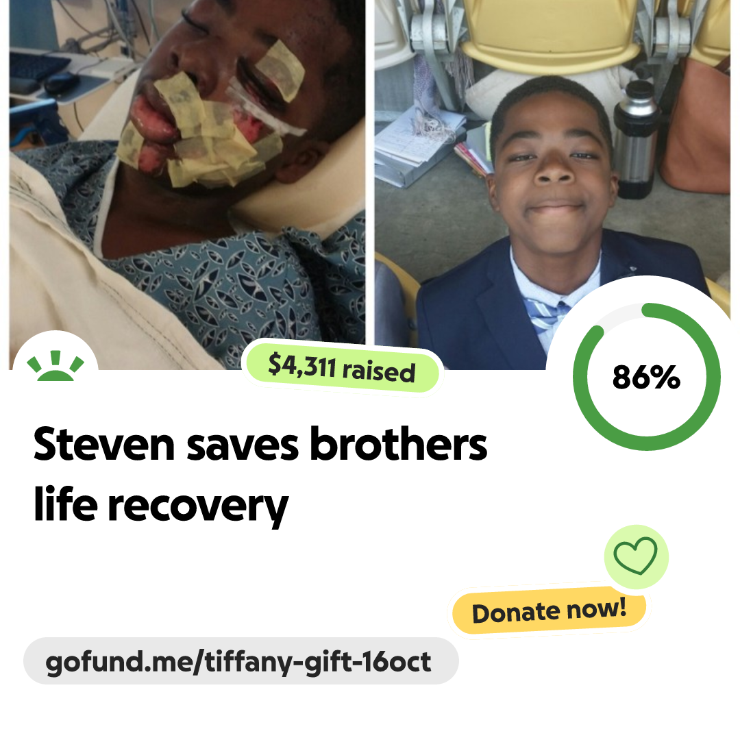Click the green circular progress ring arc

[647, 376]
